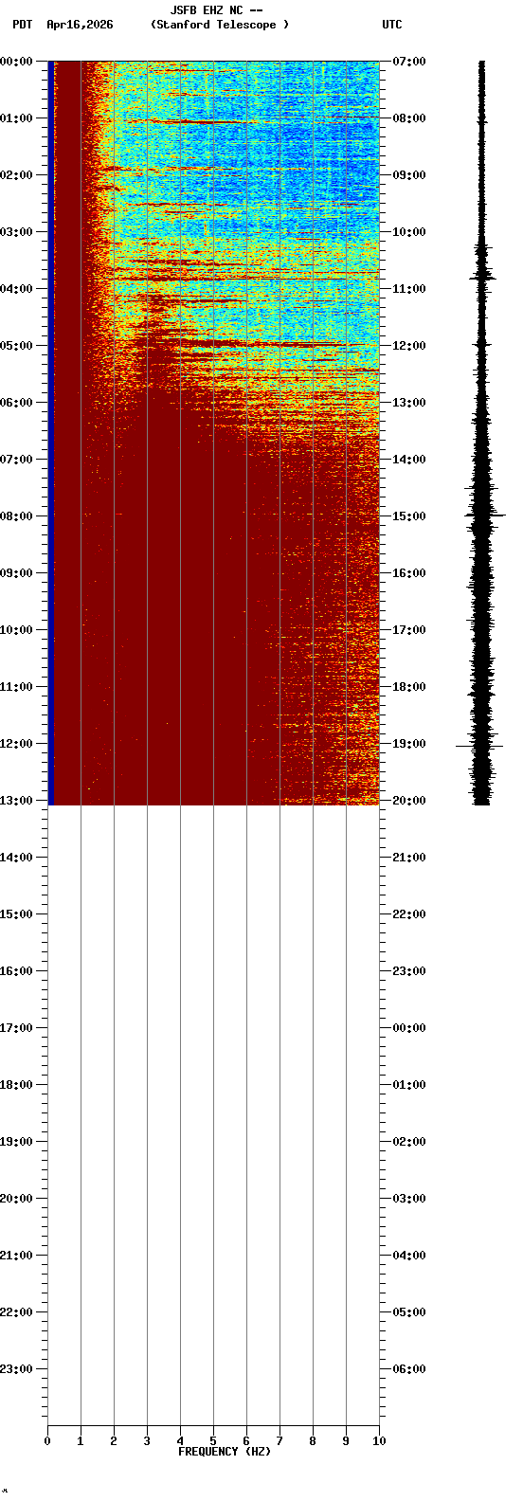This screenshot has height=1501, width=523.
Task: Click the UTC '00:00' time label on right axis
Action: coord(409,1028)
